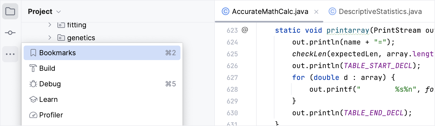Image resolution: width=435 pixels, height=126 pixels.
Task: Click line number 627 in the gutter
Action: pyautogui.click(x=232, y=77)
